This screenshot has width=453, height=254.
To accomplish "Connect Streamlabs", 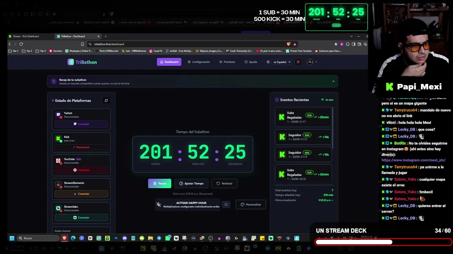I will 81,218.
